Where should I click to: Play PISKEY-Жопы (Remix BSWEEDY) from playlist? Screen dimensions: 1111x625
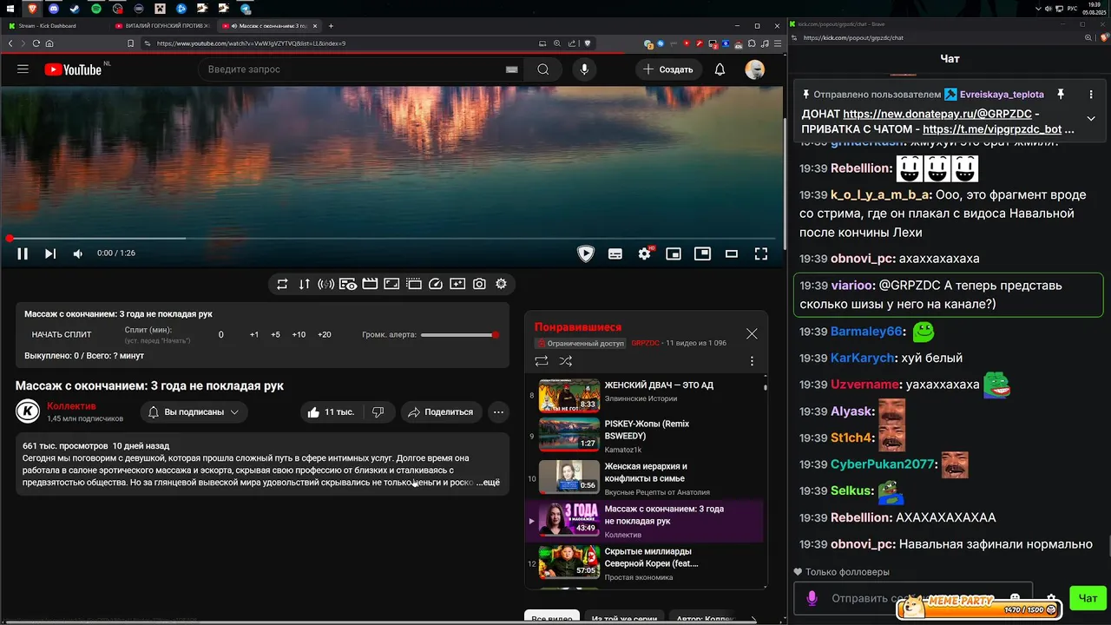644,436
